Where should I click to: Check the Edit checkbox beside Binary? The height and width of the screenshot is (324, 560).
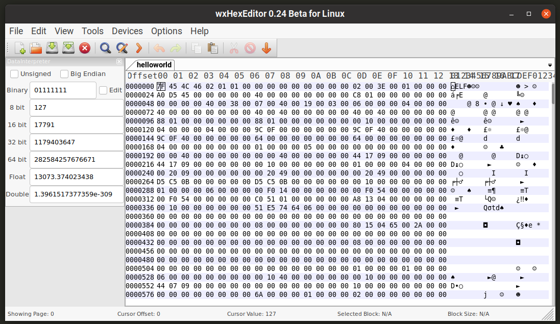point(103,90)
